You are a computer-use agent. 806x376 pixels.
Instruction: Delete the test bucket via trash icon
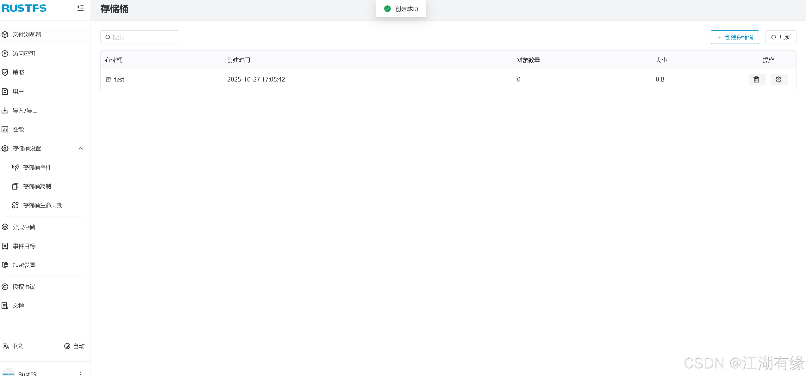(x=757, y=79)
